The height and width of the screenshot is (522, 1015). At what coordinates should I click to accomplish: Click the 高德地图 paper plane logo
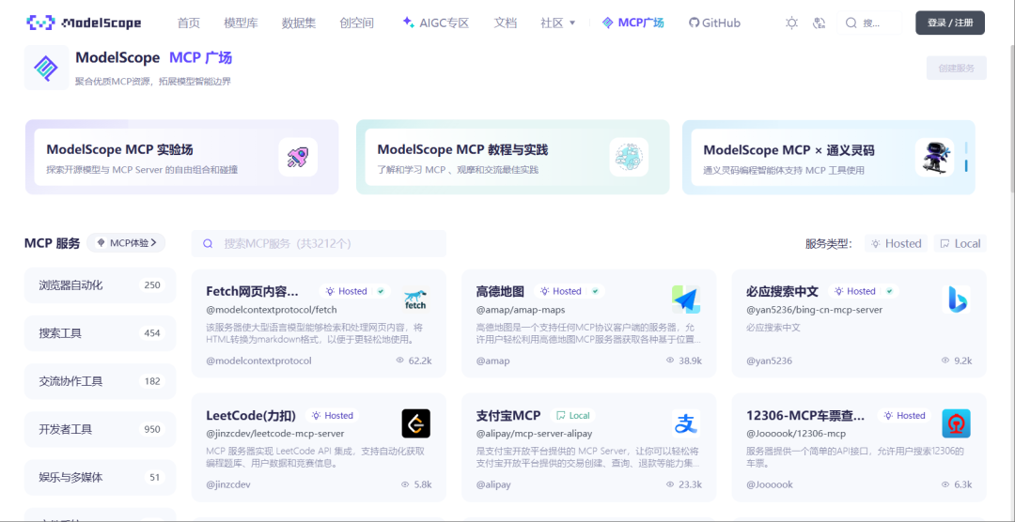(x=685, y=299)
